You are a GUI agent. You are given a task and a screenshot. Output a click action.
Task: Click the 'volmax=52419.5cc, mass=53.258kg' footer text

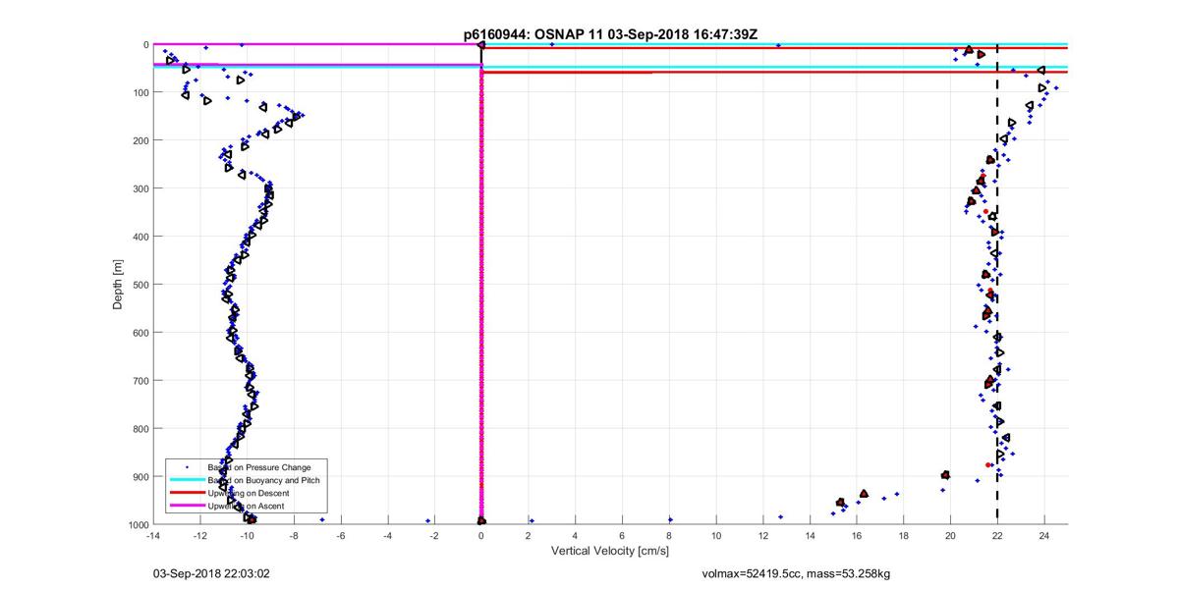[x=796, y=573]
